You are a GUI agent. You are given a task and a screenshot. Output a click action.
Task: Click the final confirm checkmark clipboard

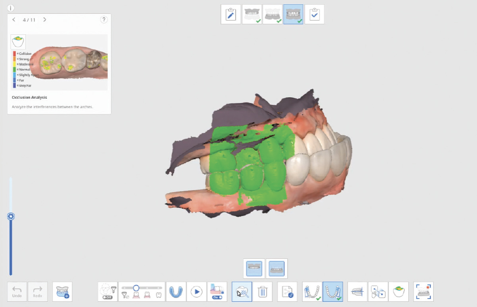click(314, 14)
